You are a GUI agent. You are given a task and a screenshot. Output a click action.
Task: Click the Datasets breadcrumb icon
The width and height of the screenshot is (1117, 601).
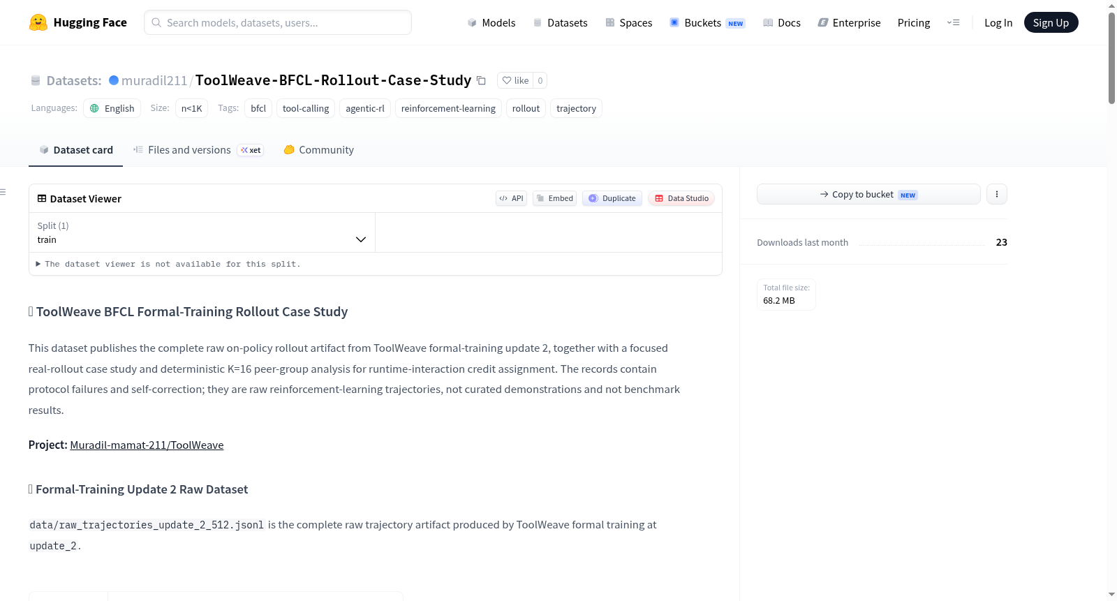tap(36, 81)
